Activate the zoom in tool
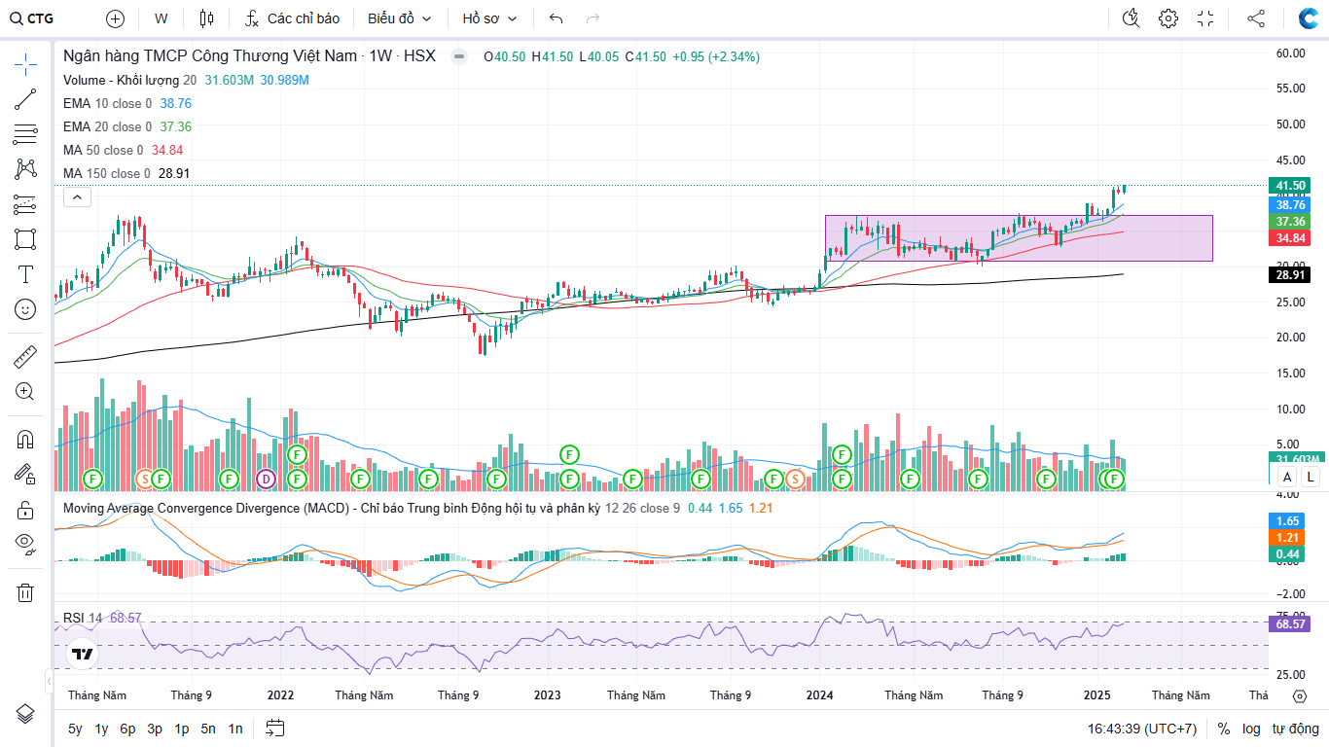The height and width of the screenshot is (747, 1329). point(25,391)
